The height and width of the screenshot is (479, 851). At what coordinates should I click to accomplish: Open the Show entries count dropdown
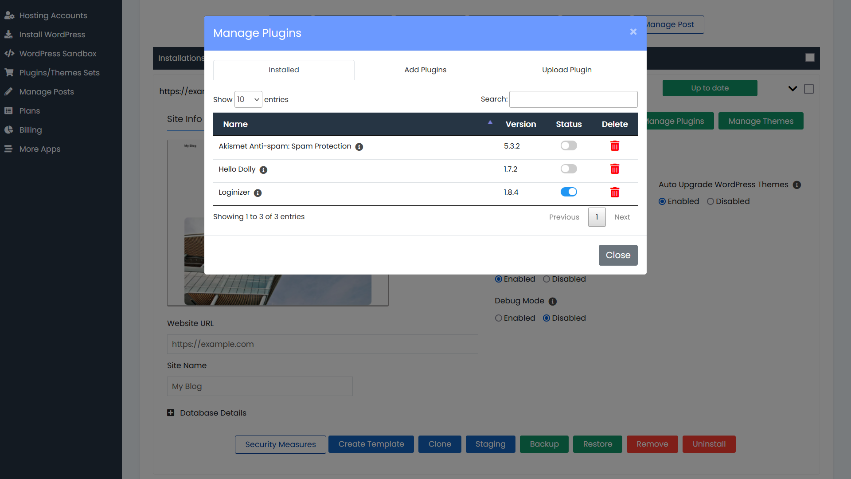click(x=248, y=99)
